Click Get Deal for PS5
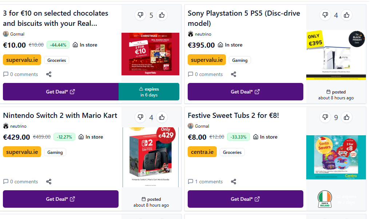 click(245, 92)
